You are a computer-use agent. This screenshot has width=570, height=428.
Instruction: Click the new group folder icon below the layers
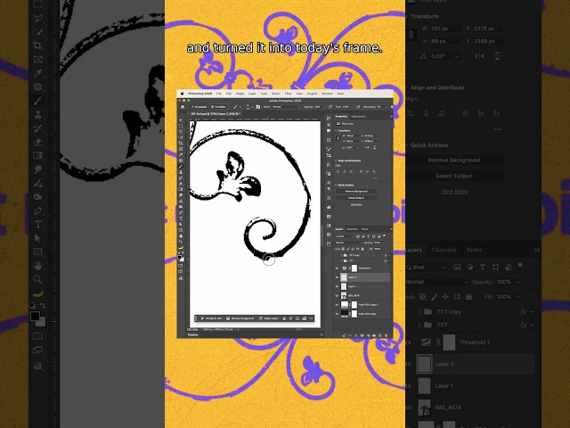click(374, 335)
